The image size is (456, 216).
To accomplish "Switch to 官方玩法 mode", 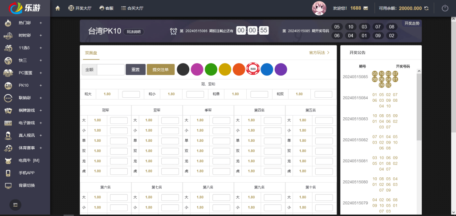I will (319, 52).
